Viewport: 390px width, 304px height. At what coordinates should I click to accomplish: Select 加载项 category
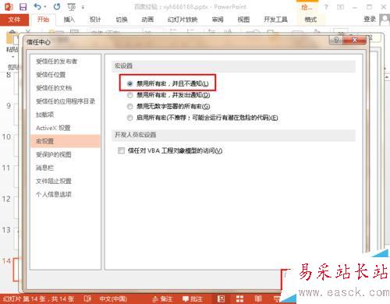[x=44, y=115]
